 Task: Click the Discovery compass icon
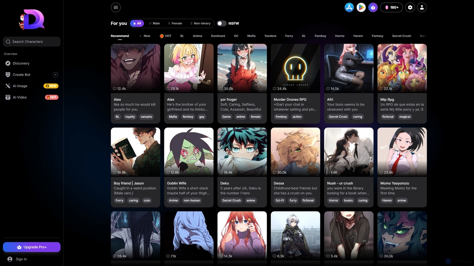click(x=8, y=63)
